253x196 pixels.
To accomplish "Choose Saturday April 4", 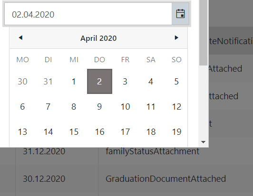I will (151, 82).
